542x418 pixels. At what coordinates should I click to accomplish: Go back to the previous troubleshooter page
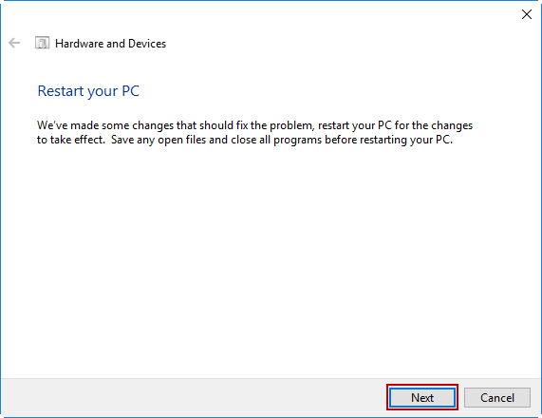14,44
